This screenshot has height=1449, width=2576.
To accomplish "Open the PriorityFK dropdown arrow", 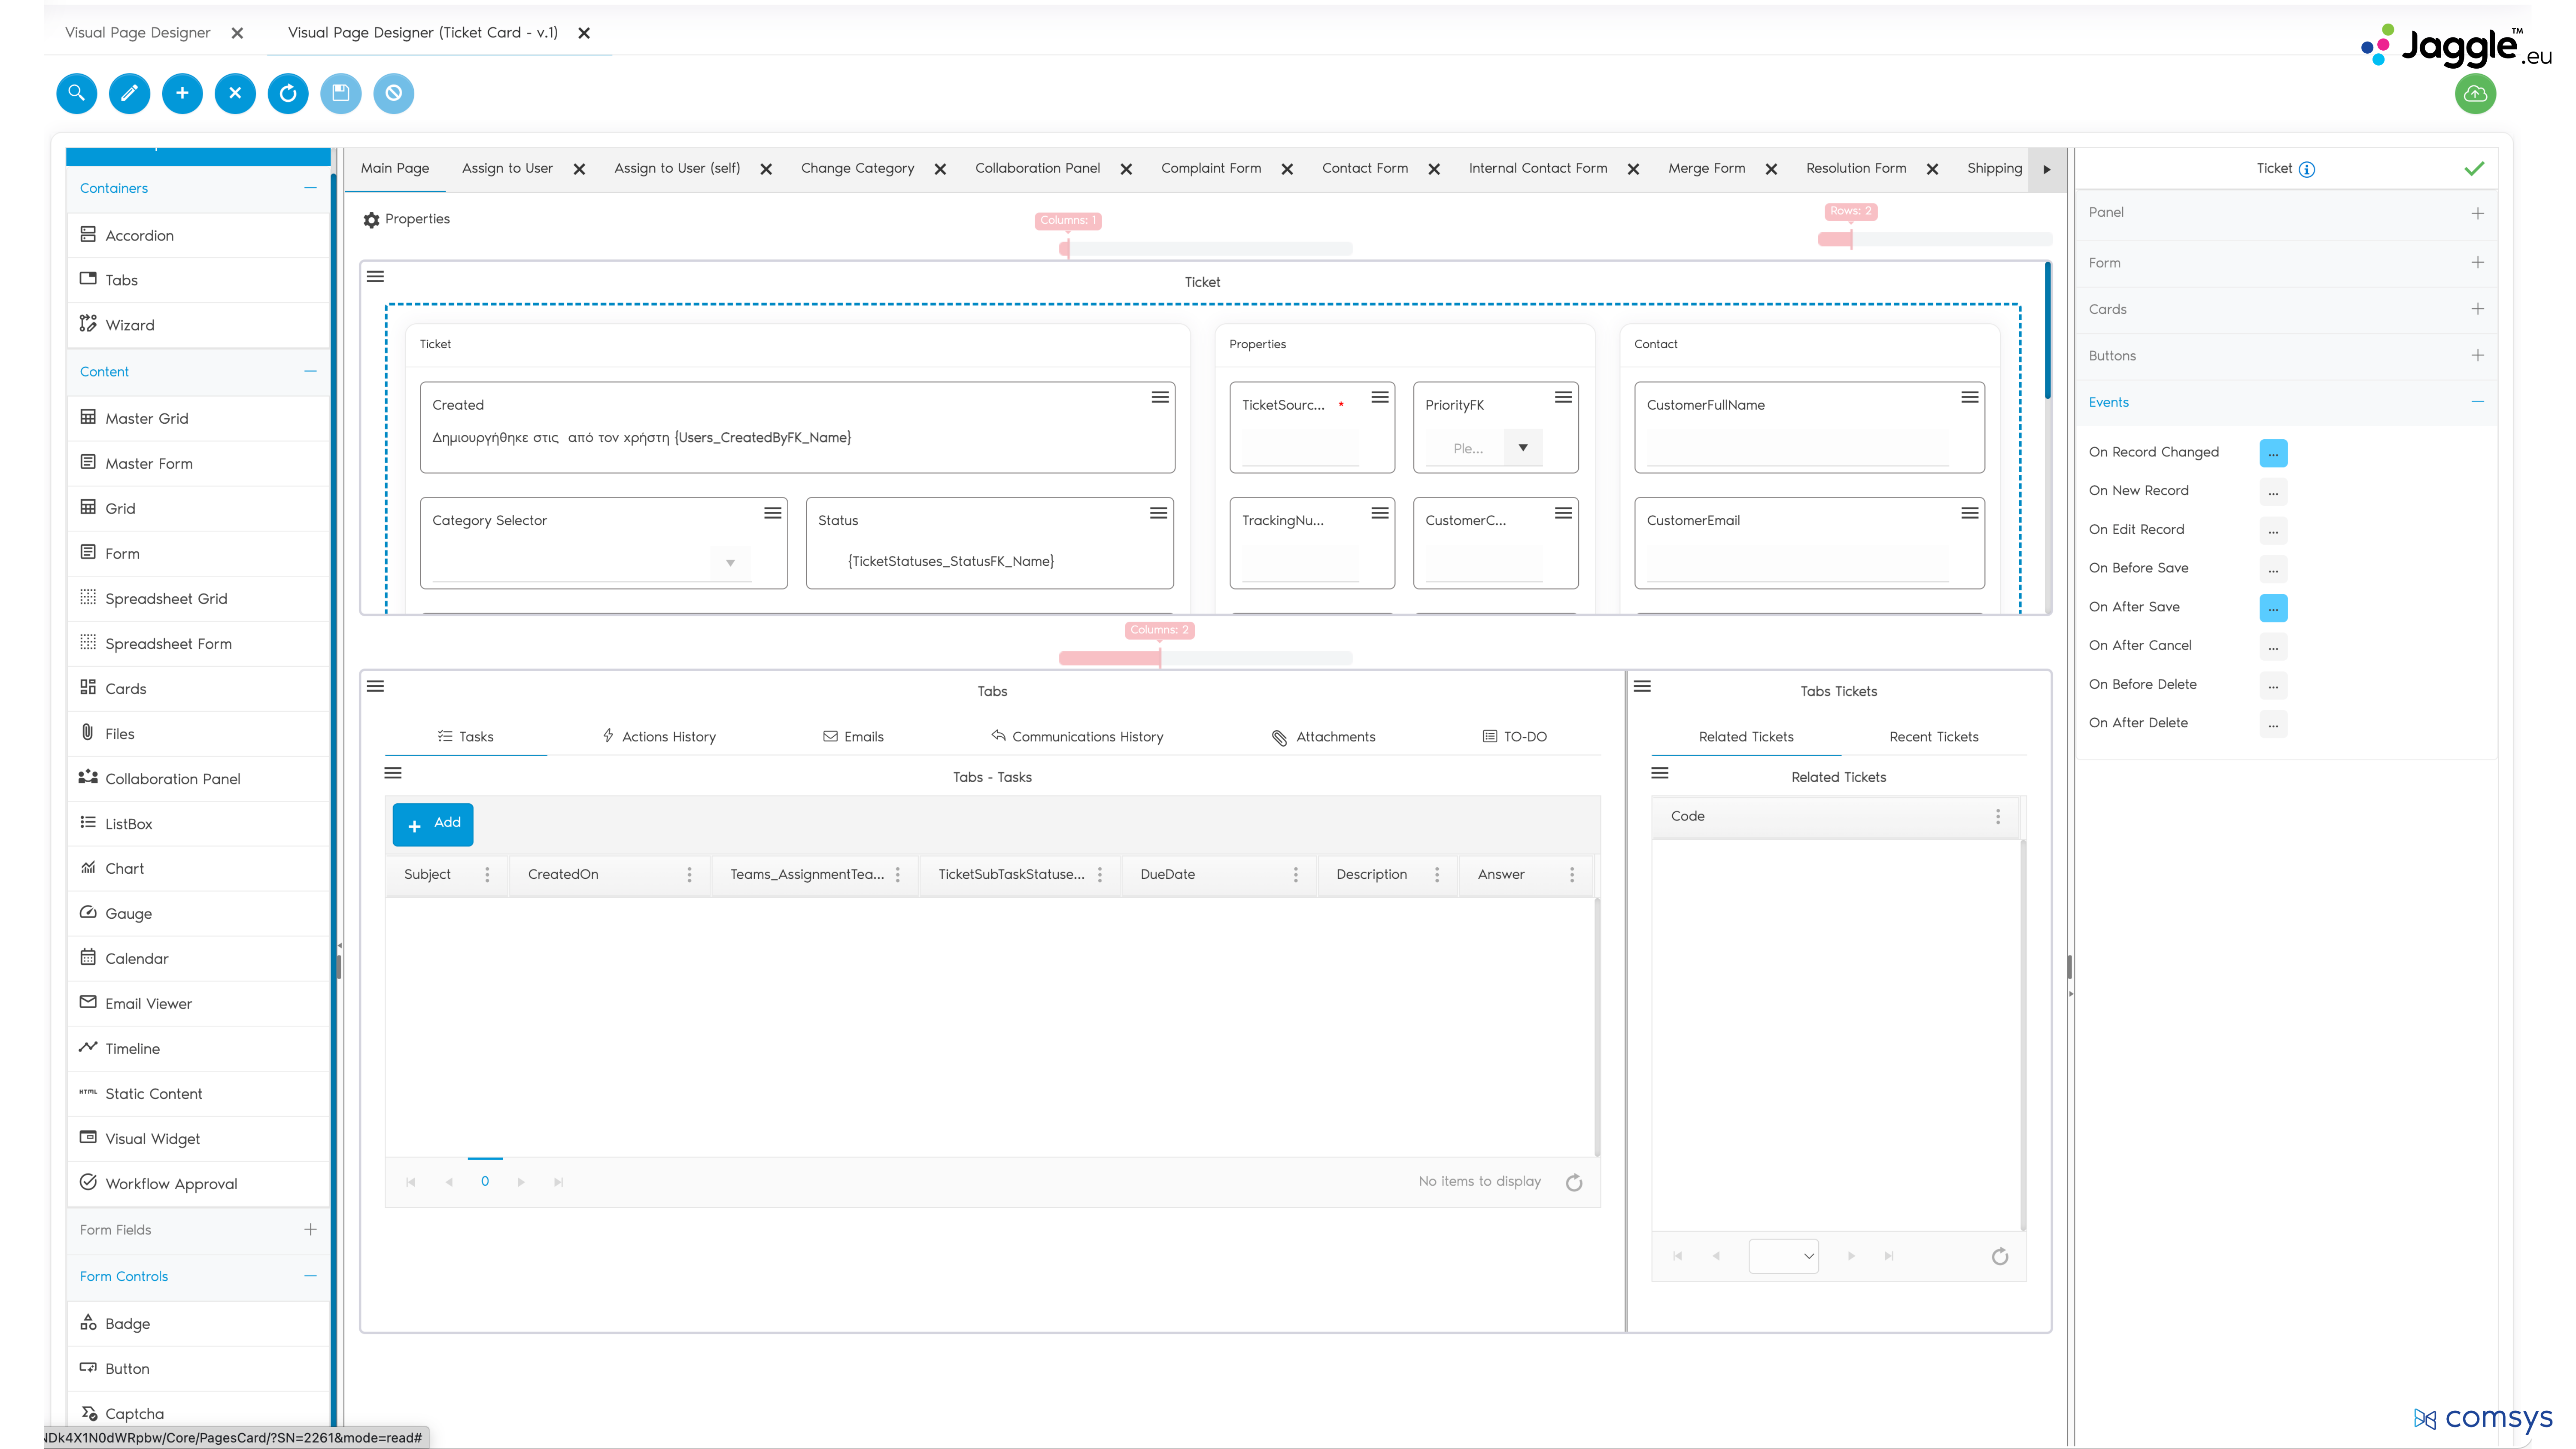I will 1523,448.
